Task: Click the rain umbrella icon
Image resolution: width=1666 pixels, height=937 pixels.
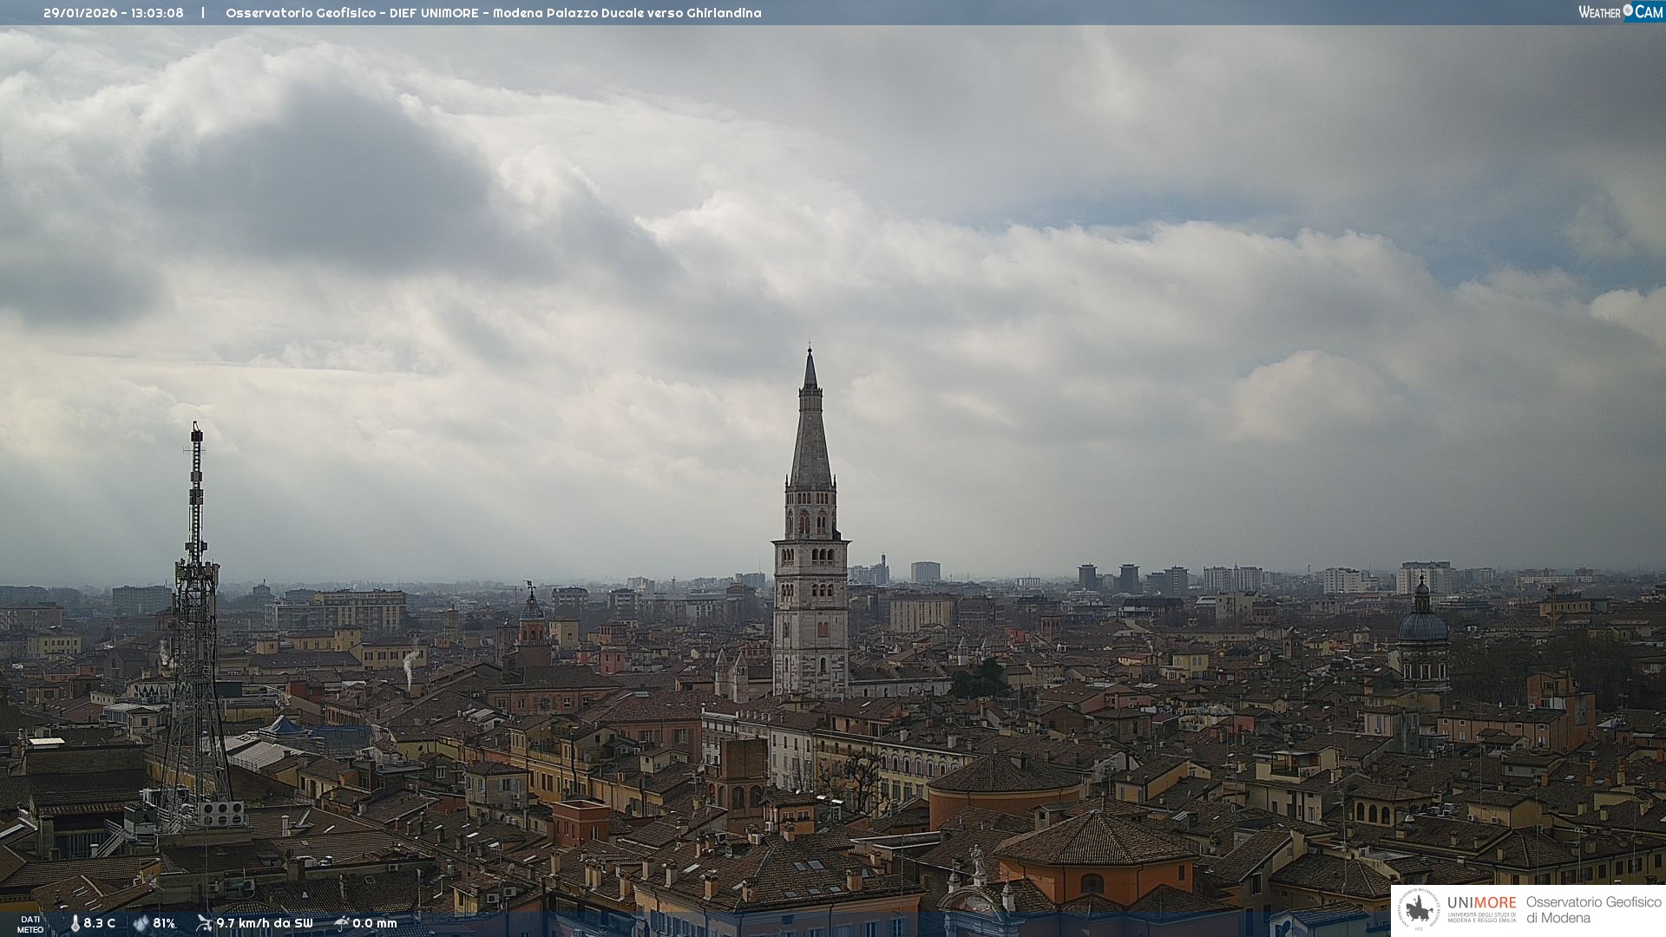Action: [341, 923]
